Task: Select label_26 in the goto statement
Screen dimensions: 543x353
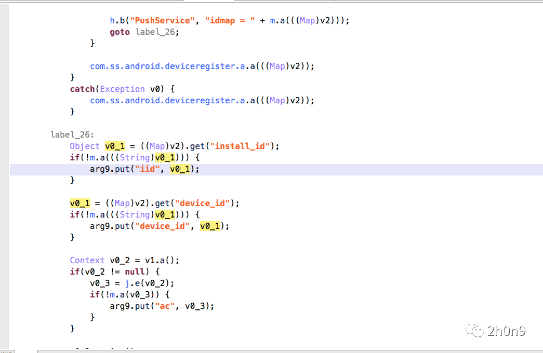Action: point(155,32)
